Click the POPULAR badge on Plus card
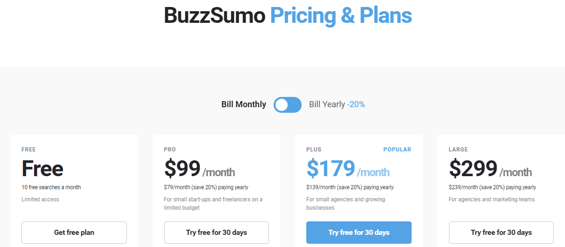Image resolution: width=565 pixels, height=247 pixels. pos(397,150)
